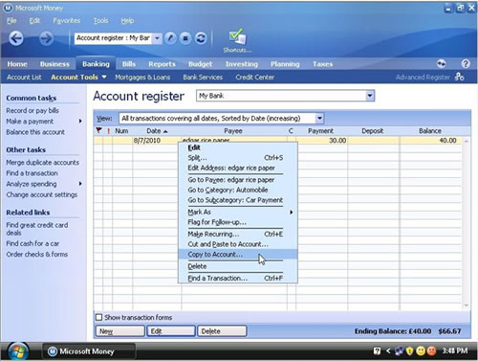
Task: Switch to the Budget tab
Action: coord(200,64)
